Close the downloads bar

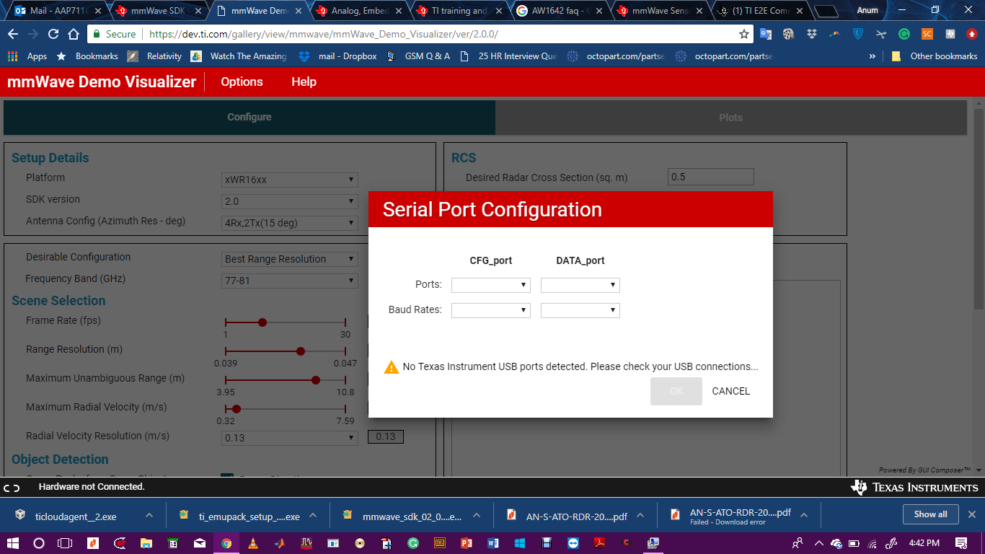(x=971, y=514)
